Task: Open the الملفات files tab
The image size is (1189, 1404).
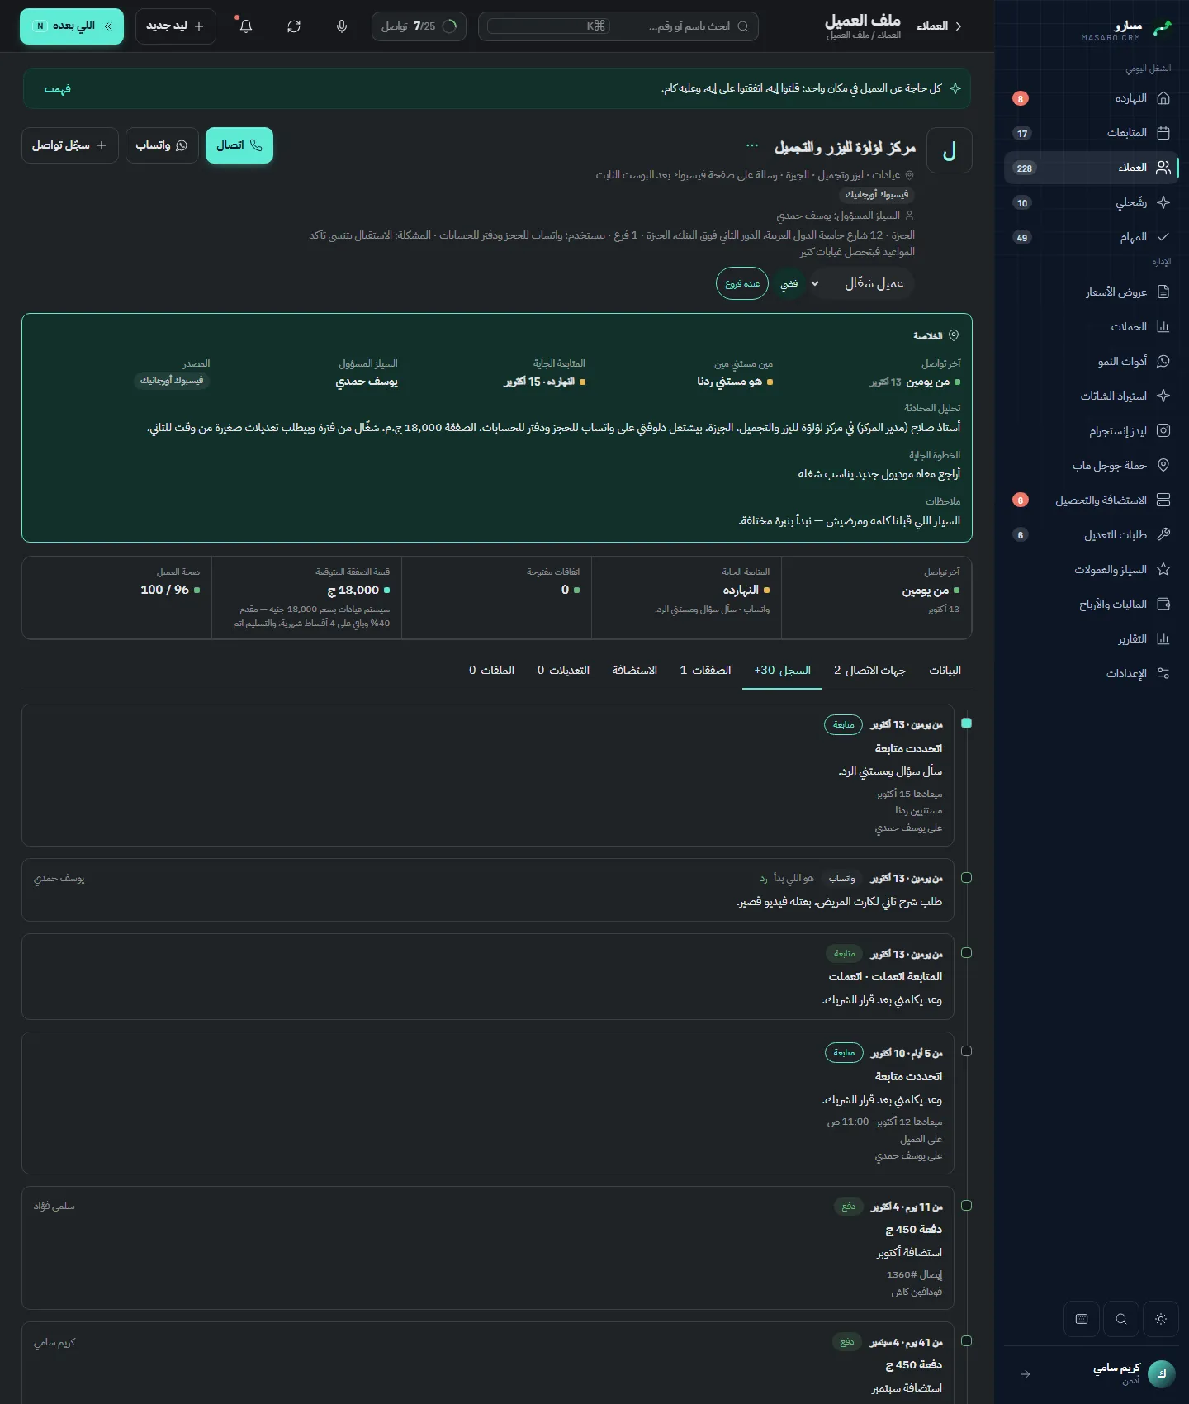Action: [x=491, y=670]
